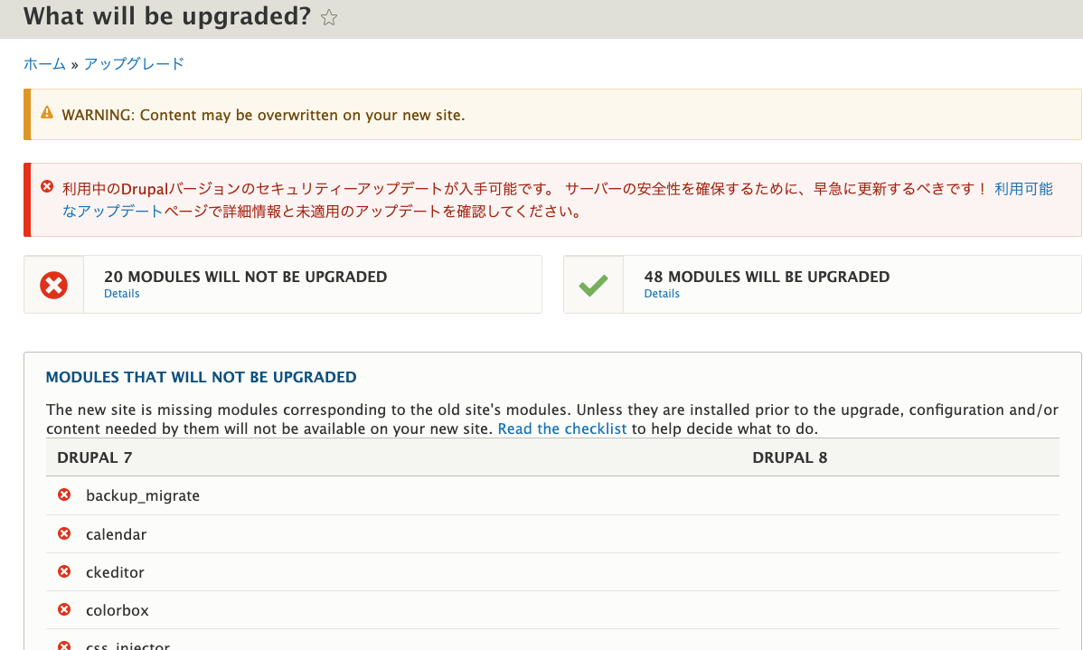Screen dimensions: 1083x650
Task: Click the error icon next to backup_migrate
Action: point(64,495)
